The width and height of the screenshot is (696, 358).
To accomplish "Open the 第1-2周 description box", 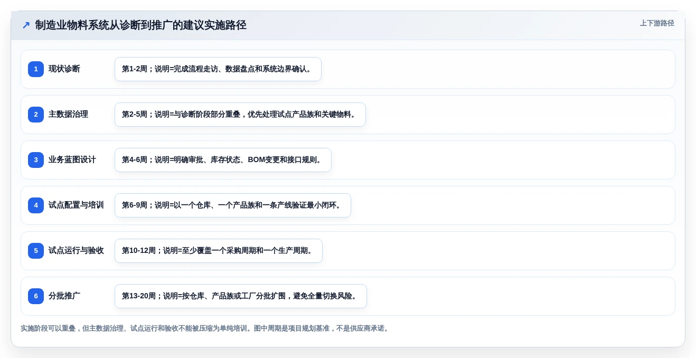I will pyautogui.click(x=218, y=69).
